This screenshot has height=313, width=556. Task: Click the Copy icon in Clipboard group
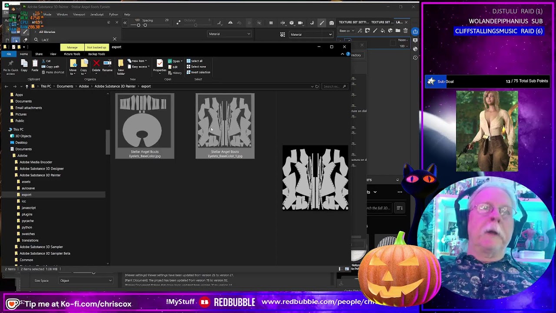(24, 64)
